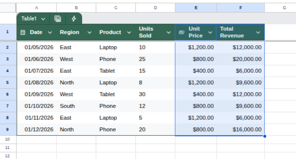Click the blue selection fill handle

[265, 136]
